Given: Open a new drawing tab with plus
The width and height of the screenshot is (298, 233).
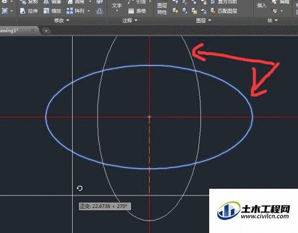Looking at the screenshot, I should click(46, 31).
